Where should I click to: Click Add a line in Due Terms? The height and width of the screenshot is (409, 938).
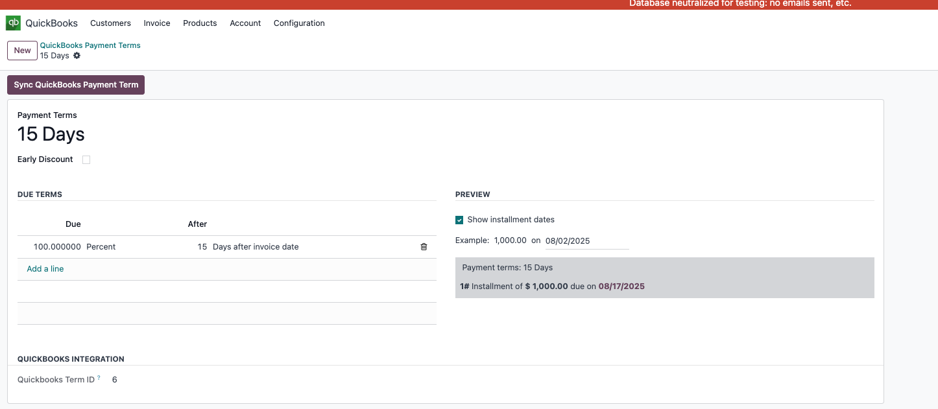tap(45, 269)
